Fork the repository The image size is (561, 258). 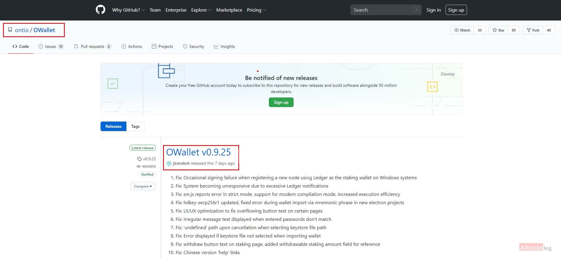533,30
